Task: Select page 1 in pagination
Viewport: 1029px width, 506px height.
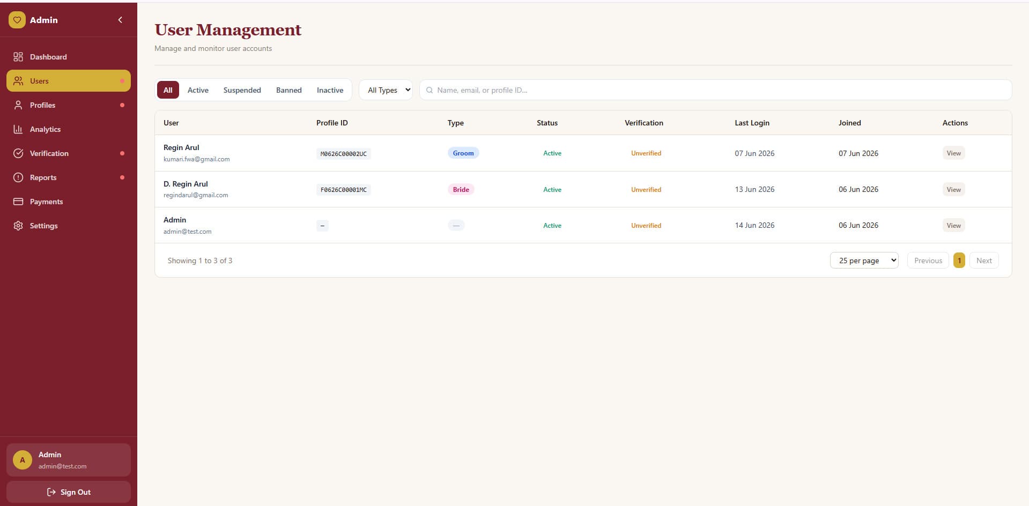Action: coord(959,261)
